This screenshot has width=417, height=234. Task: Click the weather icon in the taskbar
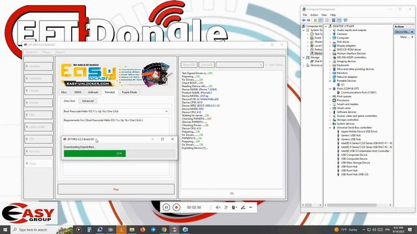tap(337, 229)
